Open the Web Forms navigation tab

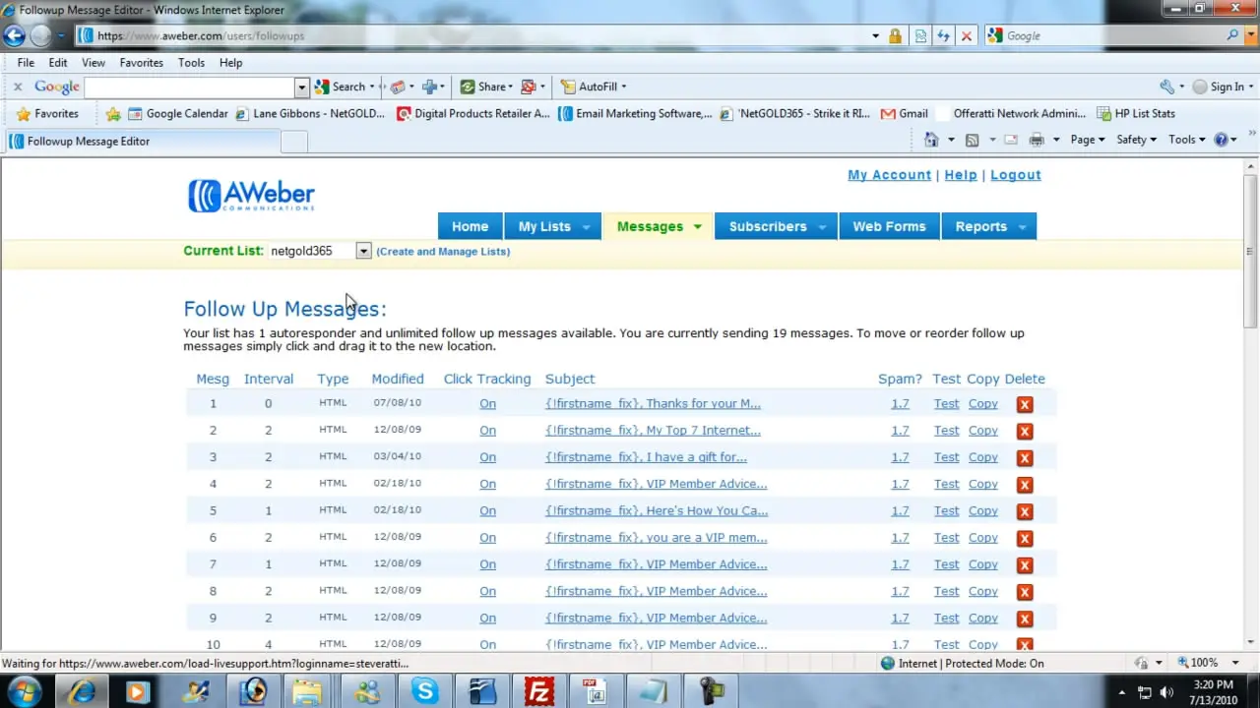889,226
